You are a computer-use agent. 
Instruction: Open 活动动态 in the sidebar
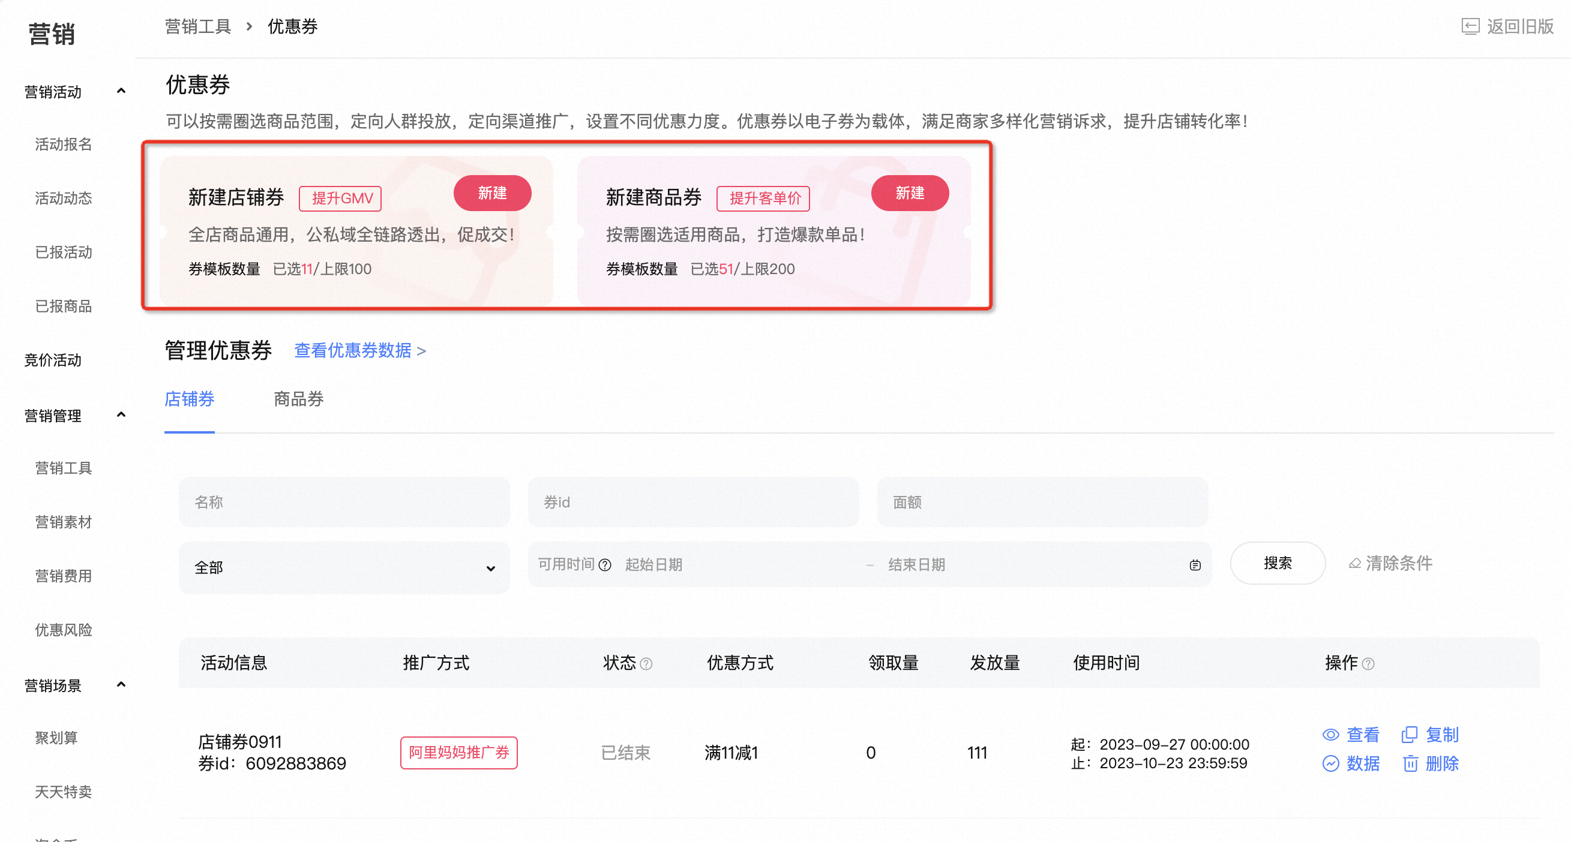[x=64, y=198]
